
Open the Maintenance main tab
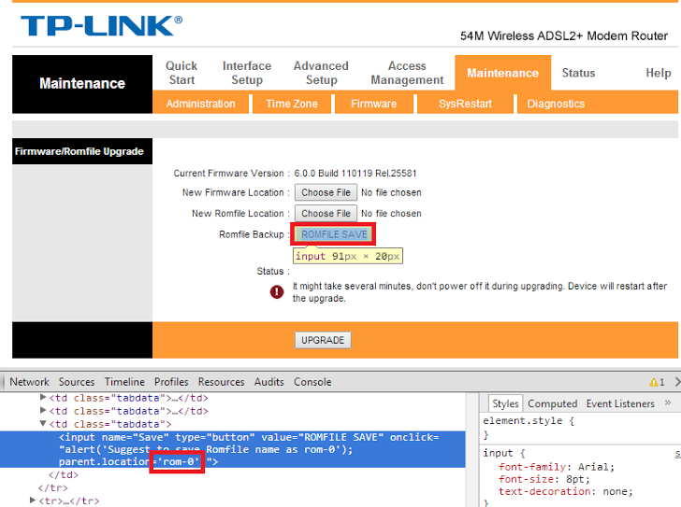point(502,73)
